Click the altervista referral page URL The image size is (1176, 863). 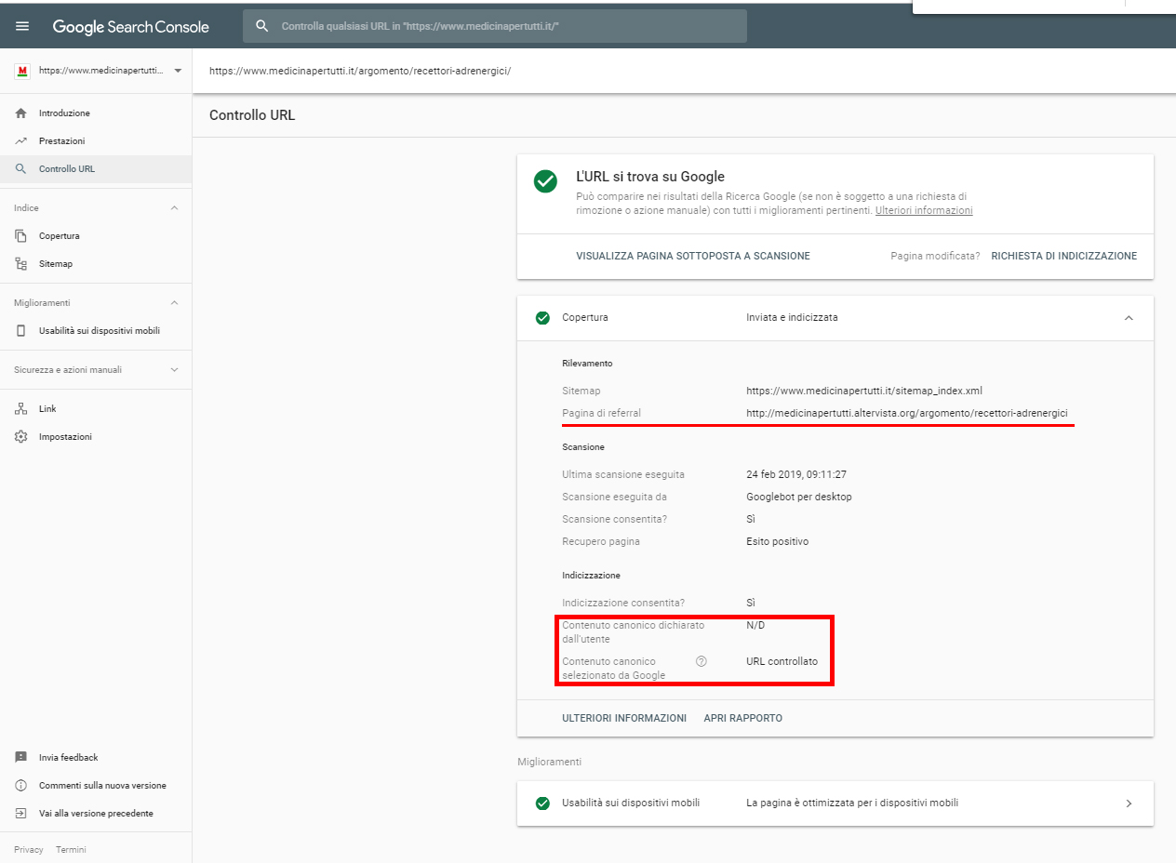[x=907, y=413]
